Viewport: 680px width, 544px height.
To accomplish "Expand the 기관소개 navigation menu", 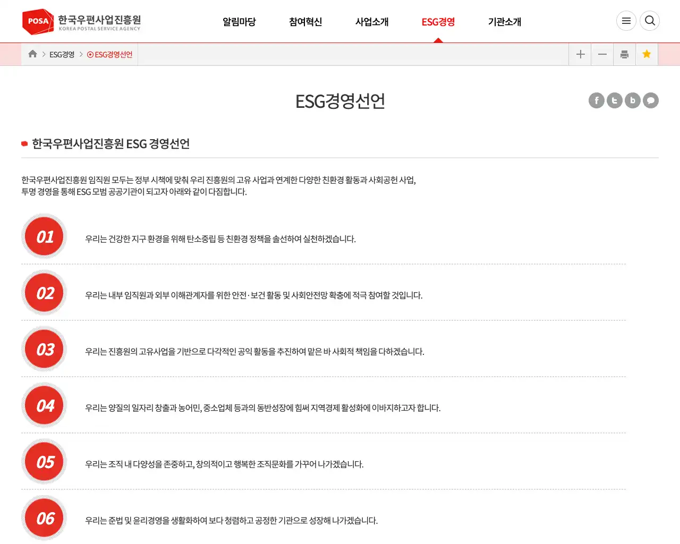I will tap(504, 22).
